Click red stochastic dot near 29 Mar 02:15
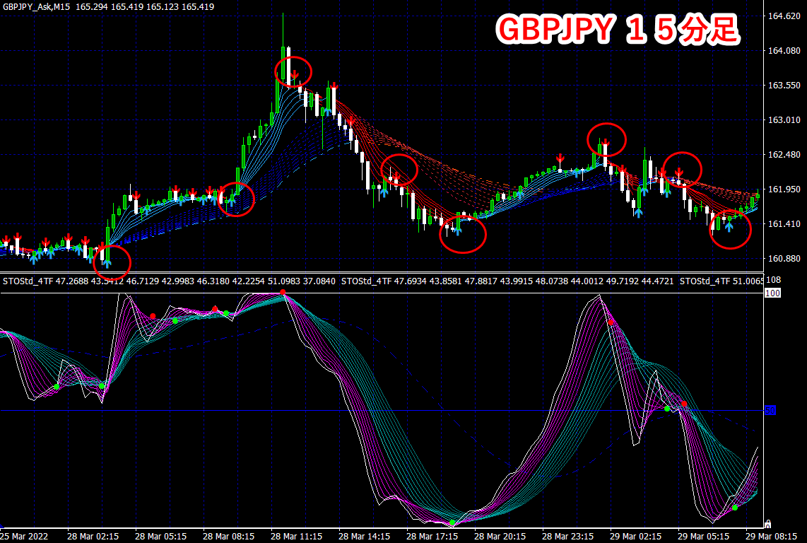This screenshot has height=543, width=807. point(611,322)
